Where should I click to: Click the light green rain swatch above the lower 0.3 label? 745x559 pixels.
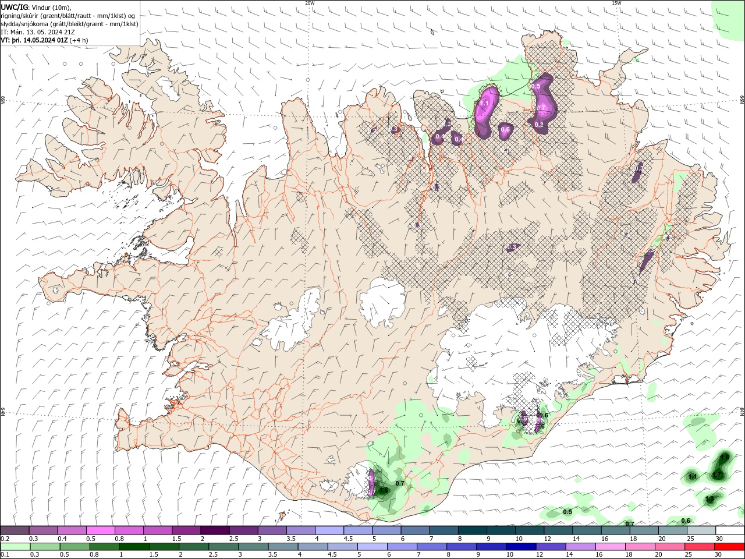[x=45, y=547]
